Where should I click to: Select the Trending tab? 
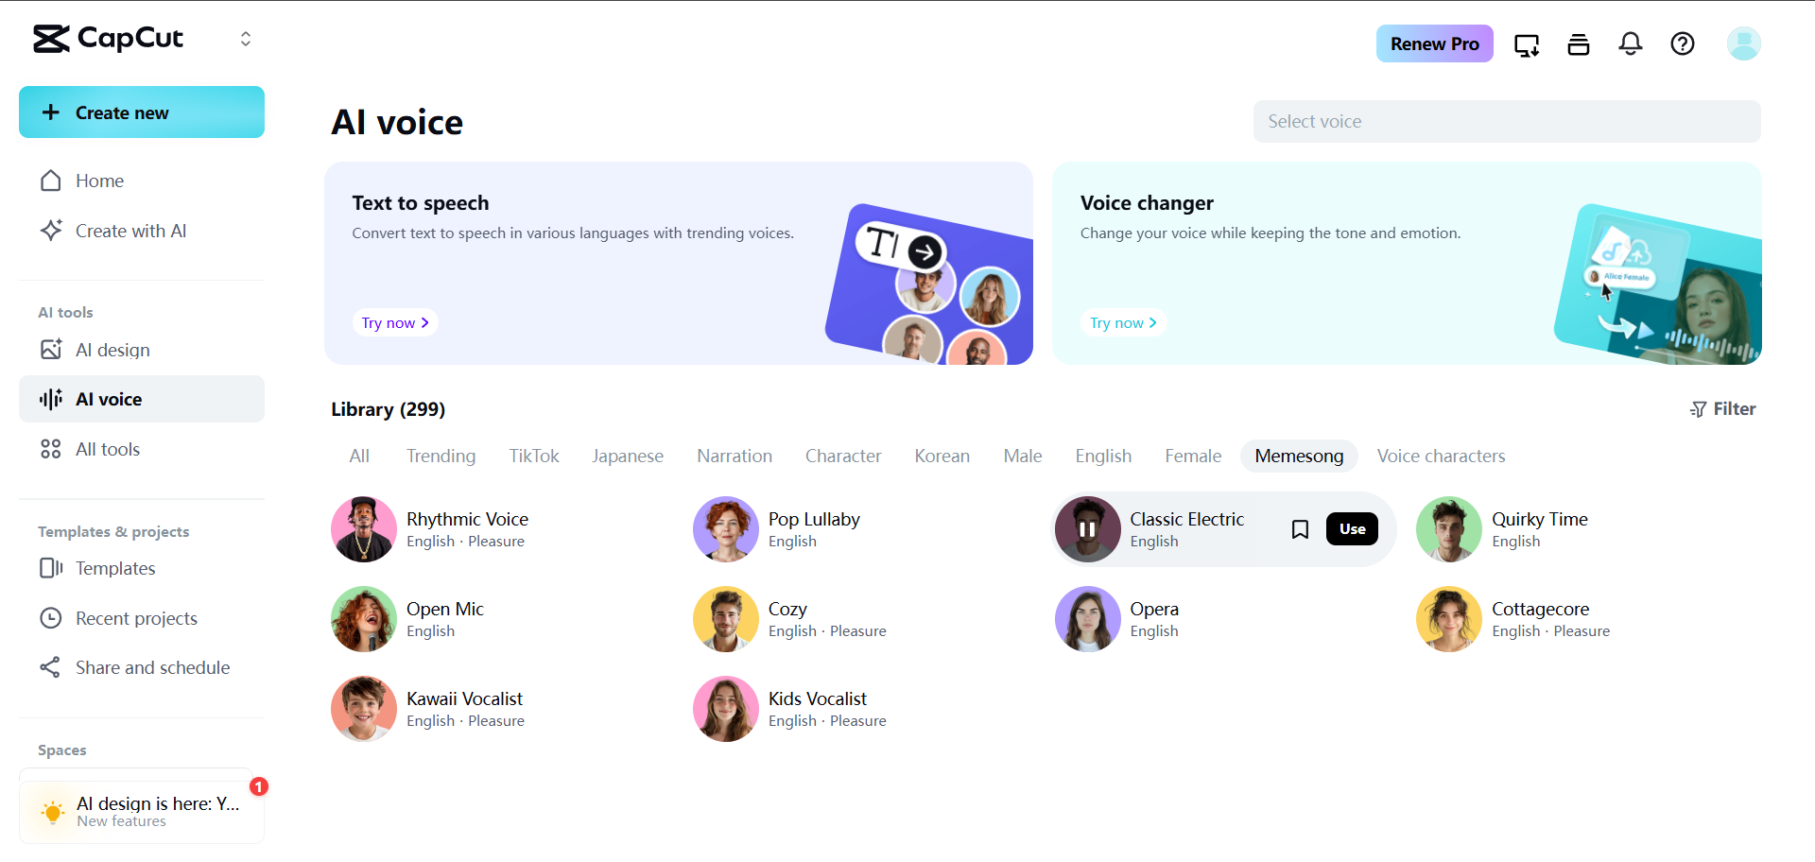441,456
